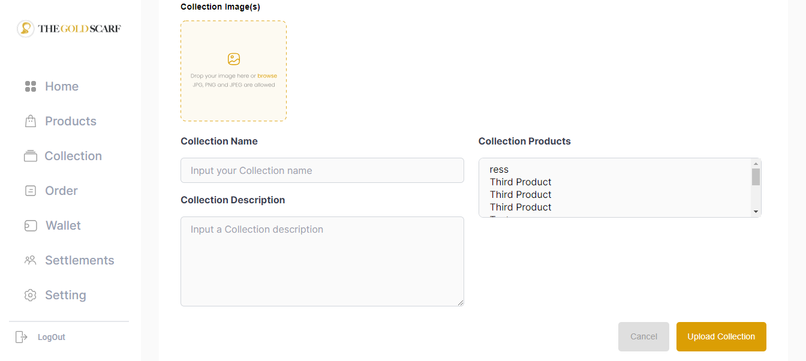Click the Cancel button
This screenshot has width=806, height=361.
pos(643,336)
